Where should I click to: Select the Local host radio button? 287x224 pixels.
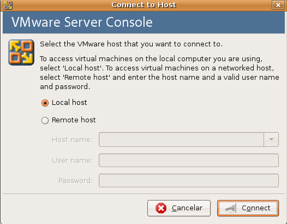click(45, 103)
